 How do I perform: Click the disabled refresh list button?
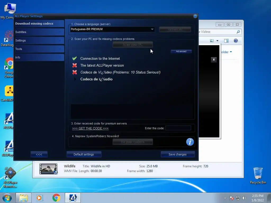[x=175, y=29]
